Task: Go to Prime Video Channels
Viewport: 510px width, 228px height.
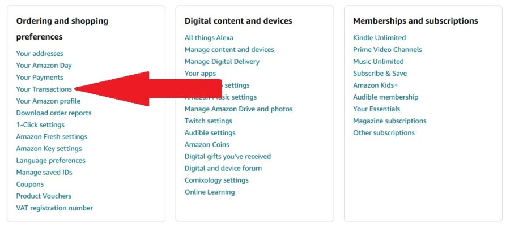Action: [x=388, y=50]
